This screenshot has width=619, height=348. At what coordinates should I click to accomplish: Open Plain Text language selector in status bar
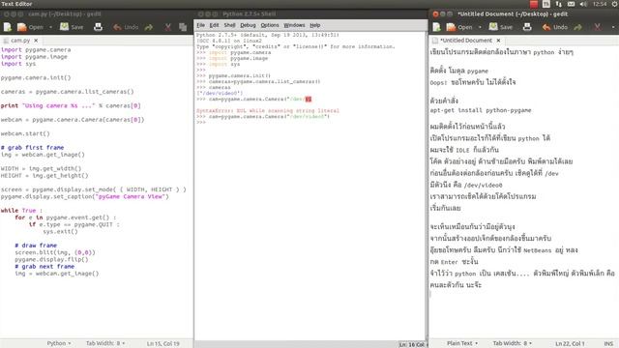tap(462, 343)
